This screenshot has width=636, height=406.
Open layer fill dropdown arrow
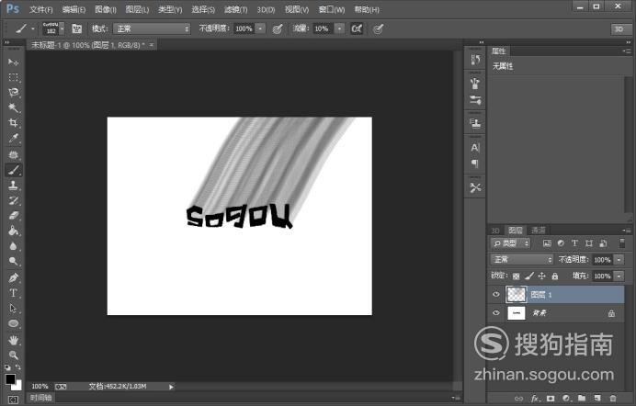(619, 276)
